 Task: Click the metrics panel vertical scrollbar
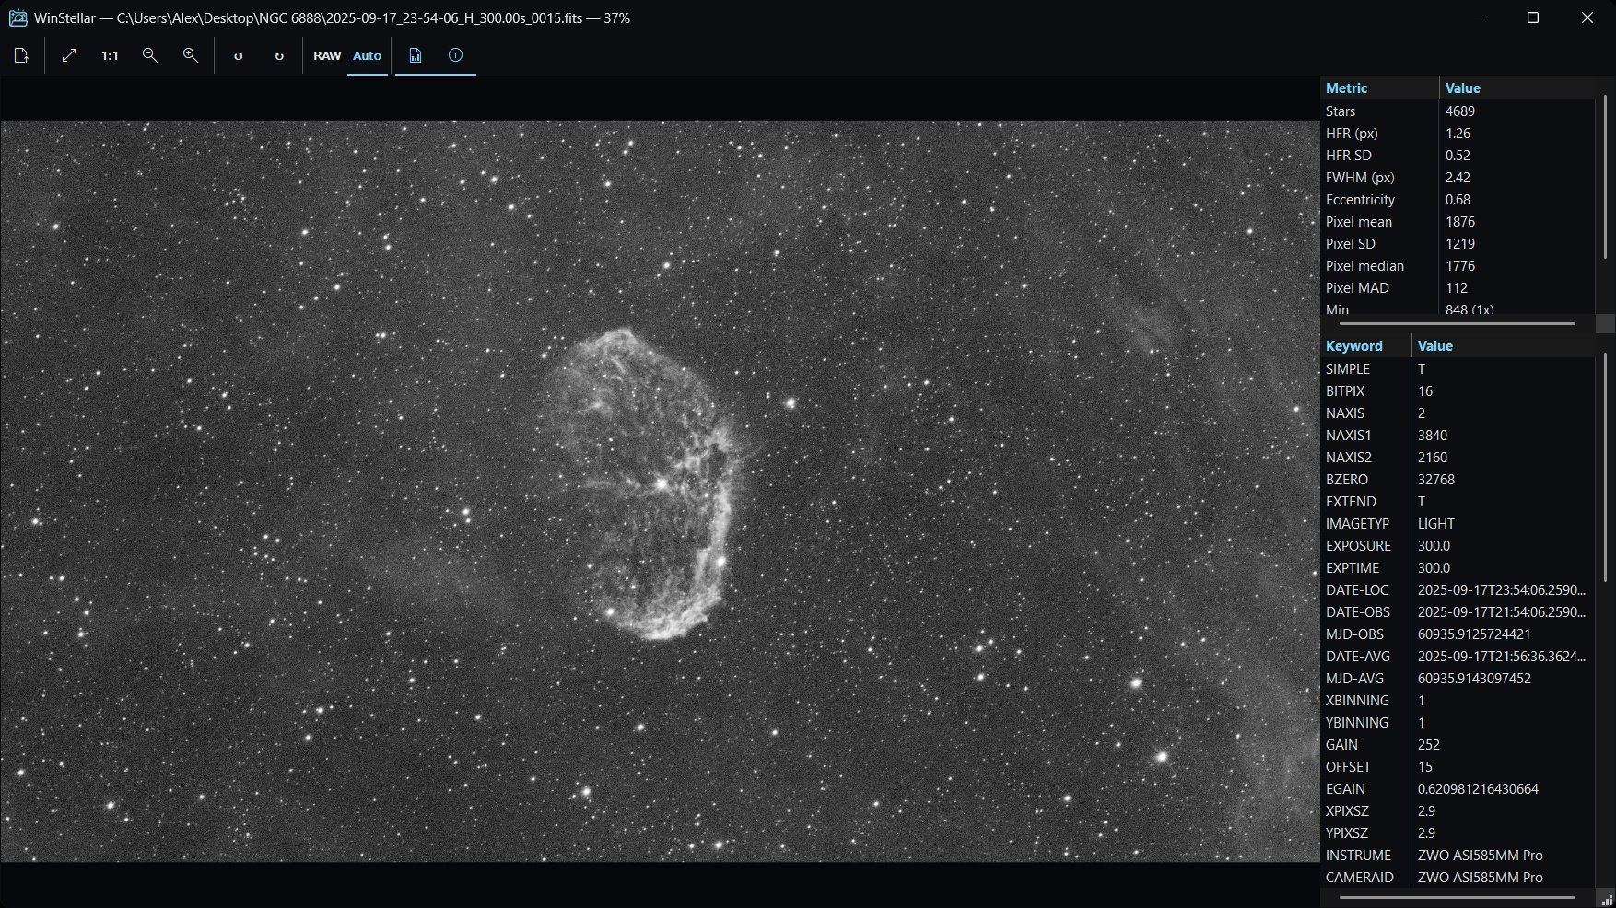tap(1605, 175)
